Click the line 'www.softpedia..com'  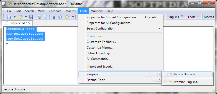tap(24, 34)
